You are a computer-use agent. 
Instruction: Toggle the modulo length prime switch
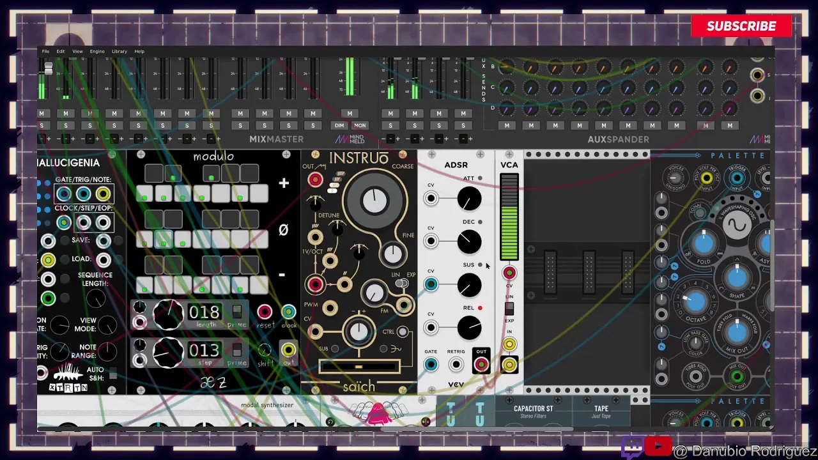237,312
